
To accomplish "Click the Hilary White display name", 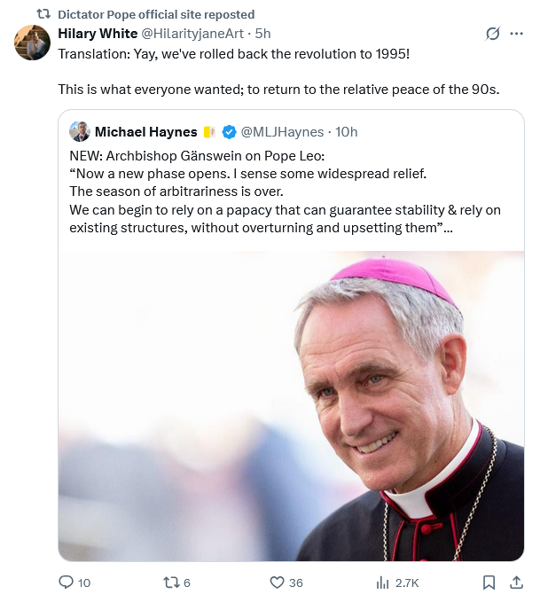I will click(98, 34).
